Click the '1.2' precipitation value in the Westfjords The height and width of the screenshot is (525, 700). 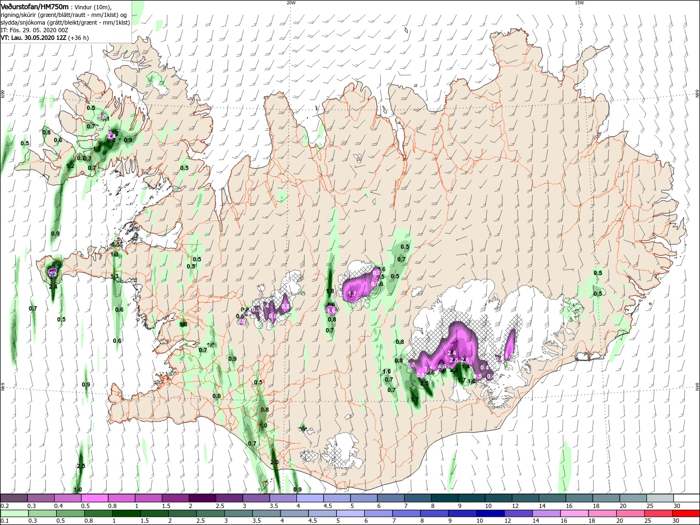70,166
